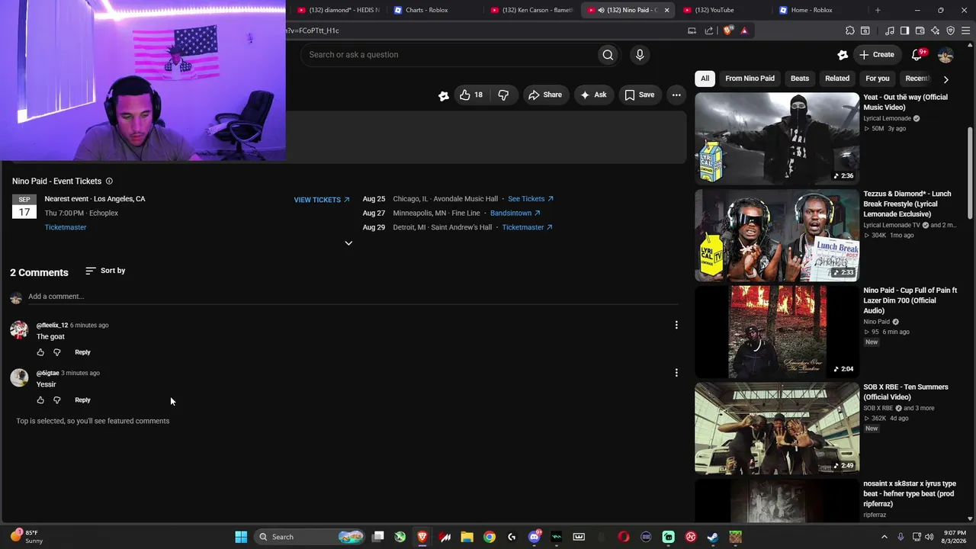976x549 pixels.
Task: Dislike the comment by @fleelix_12
Action: pyautogui.click(x=56, y=352)
